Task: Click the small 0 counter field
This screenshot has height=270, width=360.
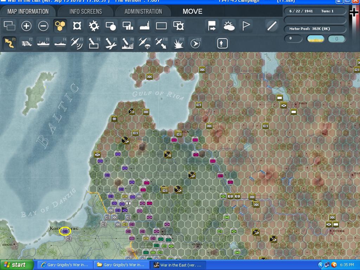Action: pyautogui.click(x=293, y=38)
